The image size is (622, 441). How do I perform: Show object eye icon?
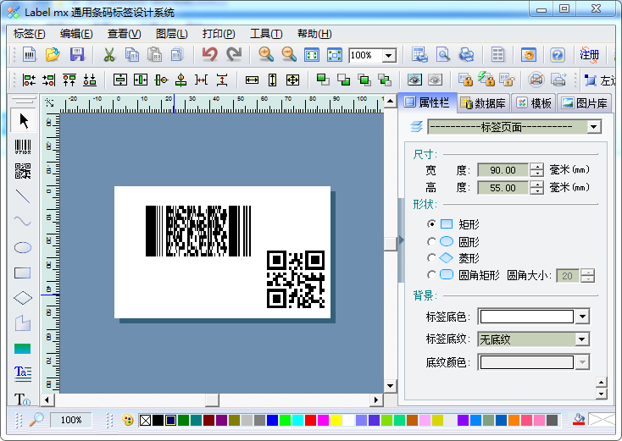(x=414, y=80)
